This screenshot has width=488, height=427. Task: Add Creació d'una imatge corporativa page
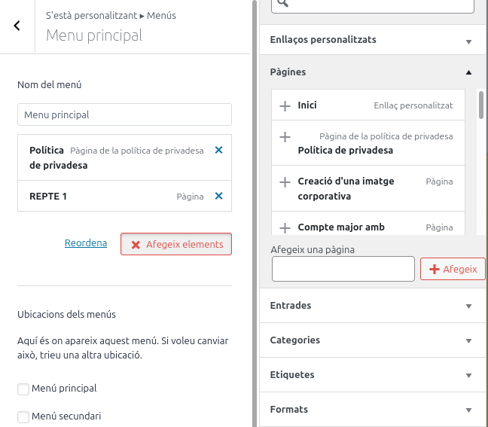tap(285, 182)
